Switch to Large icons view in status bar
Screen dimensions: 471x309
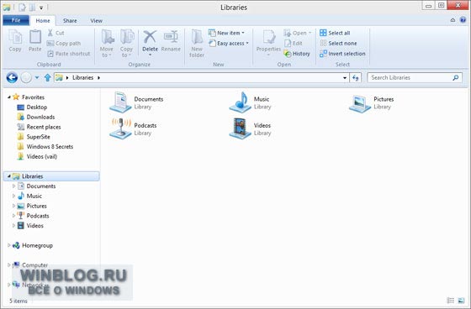pos(461,300)
